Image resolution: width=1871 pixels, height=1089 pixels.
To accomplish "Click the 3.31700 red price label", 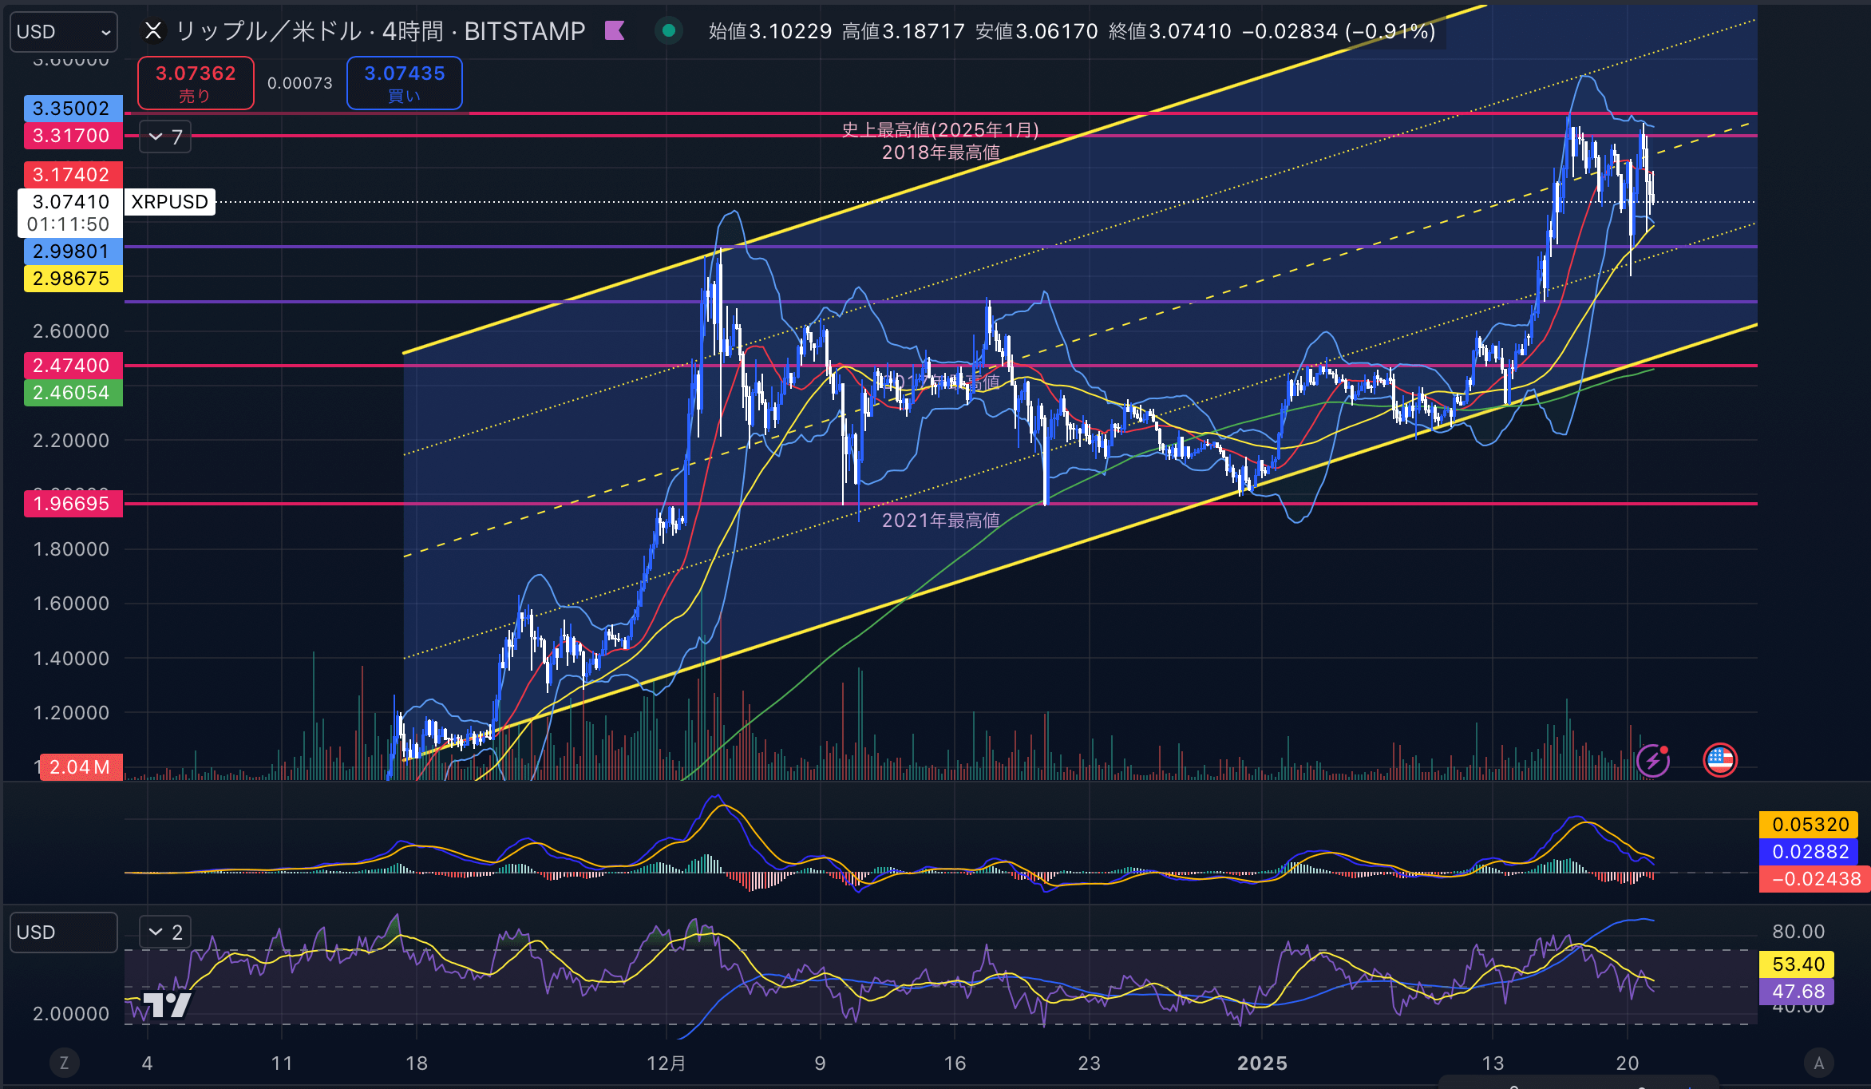I will click(x=72, y=136).
